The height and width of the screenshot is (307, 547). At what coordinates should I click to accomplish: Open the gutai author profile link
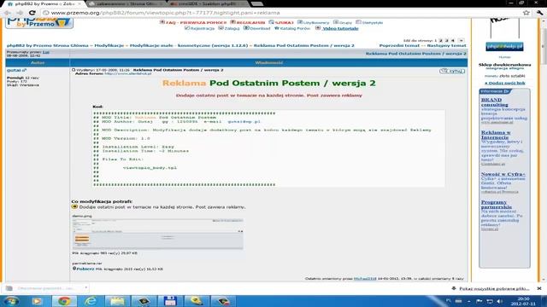15,70
